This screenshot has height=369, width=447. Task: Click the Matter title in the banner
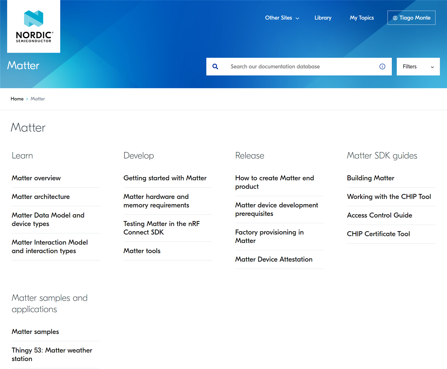pos(23,65)
